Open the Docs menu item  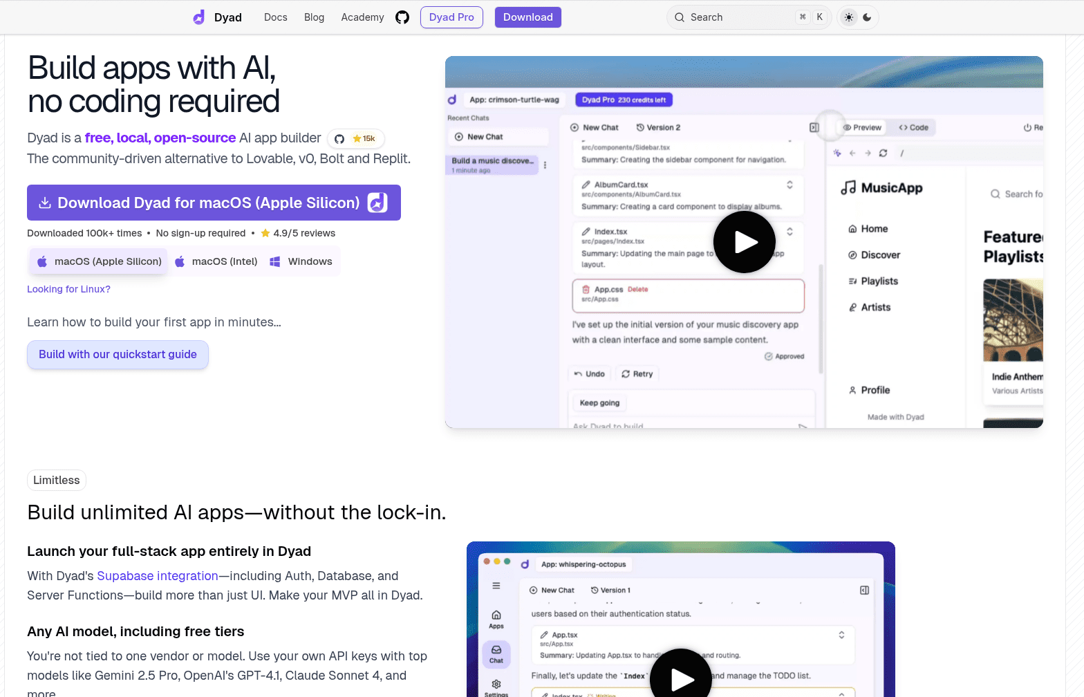click(x=275, y=17)
